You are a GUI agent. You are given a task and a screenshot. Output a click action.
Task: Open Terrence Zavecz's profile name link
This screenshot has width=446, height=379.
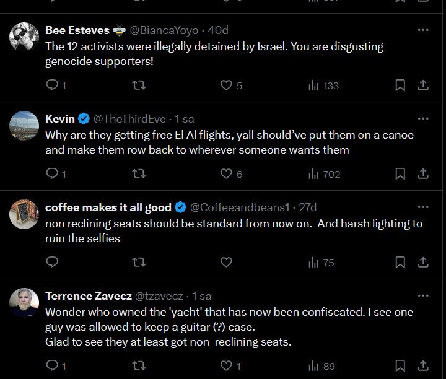(x=87, y=296)
